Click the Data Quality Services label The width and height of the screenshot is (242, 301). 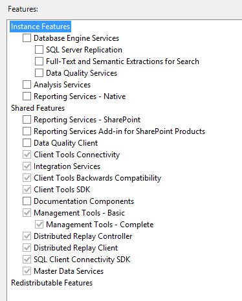pyautogui.click(x=82, y=73)
